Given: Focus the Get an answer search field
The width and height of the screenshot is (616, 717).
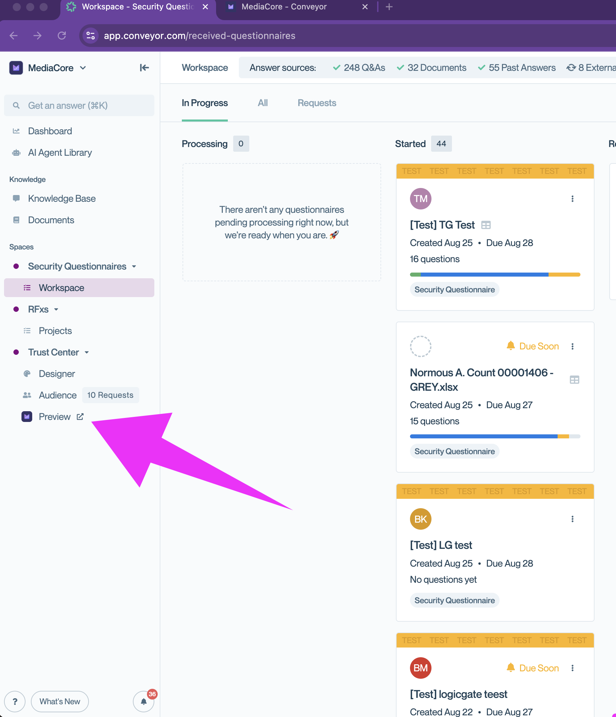Looking at the screenshot, I should pos(79,105).
